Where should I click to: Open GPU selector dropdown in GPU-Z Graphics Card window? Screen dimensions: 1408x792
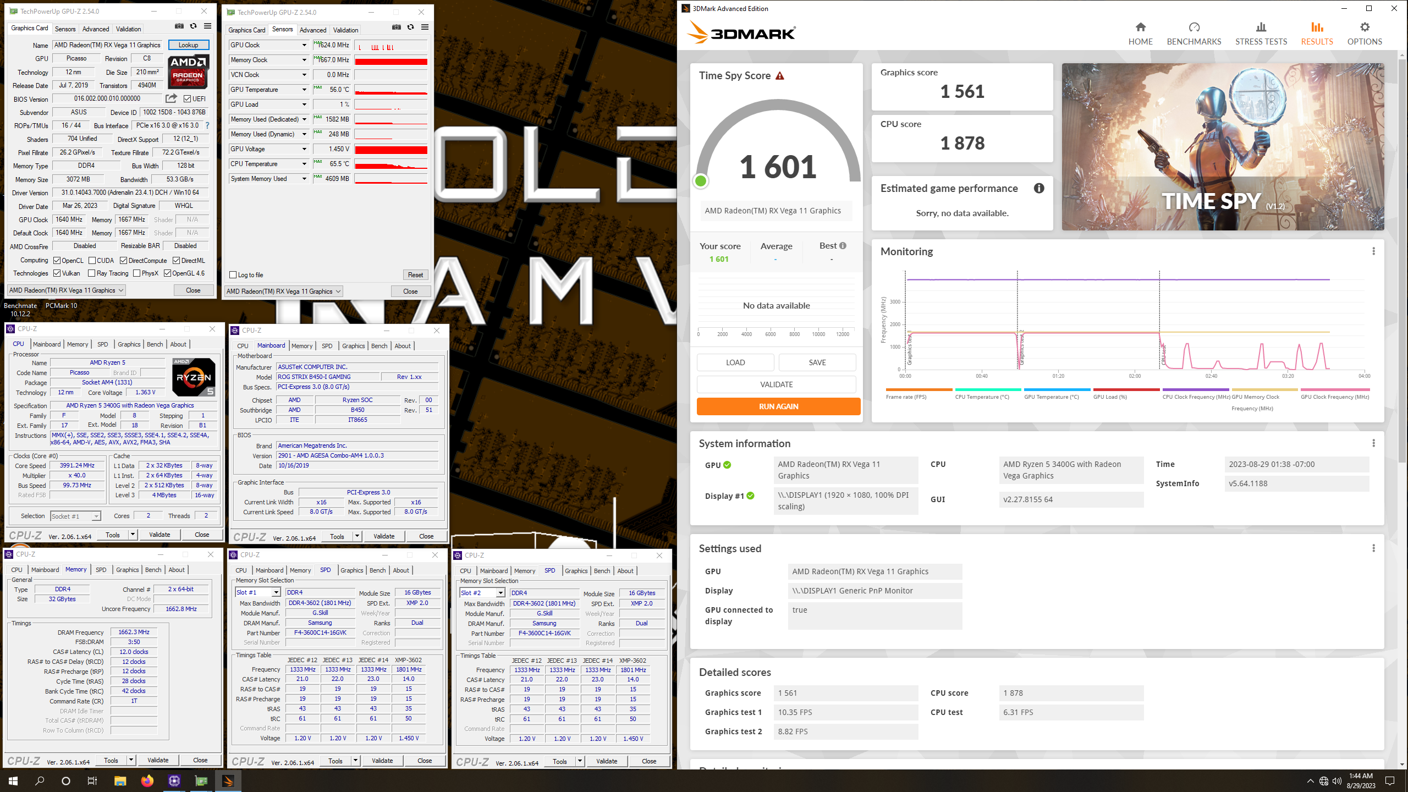pyautogui.click(x=67, y=290)
